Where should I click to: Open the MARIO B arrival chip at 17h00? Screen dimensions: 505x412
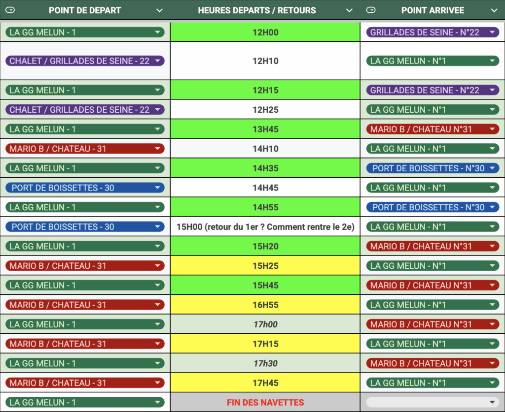coord(433,324)
